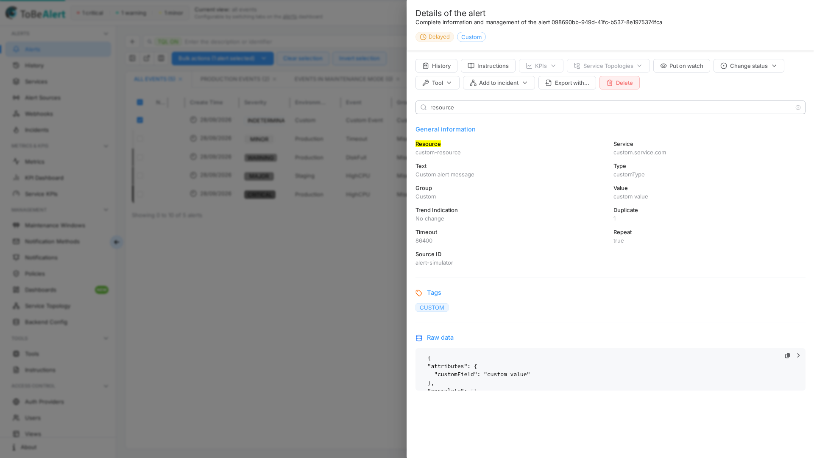Delete this alert
Image resolution: width=814 pixels, height=458 pixels.
619,83
